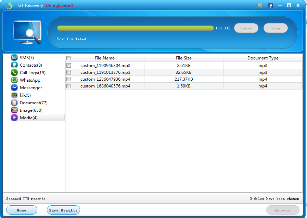Click the 32.65KB file size cell
The height and width of the screenshot is (218, 307).
pyautogui.click(x=184, y=72)
